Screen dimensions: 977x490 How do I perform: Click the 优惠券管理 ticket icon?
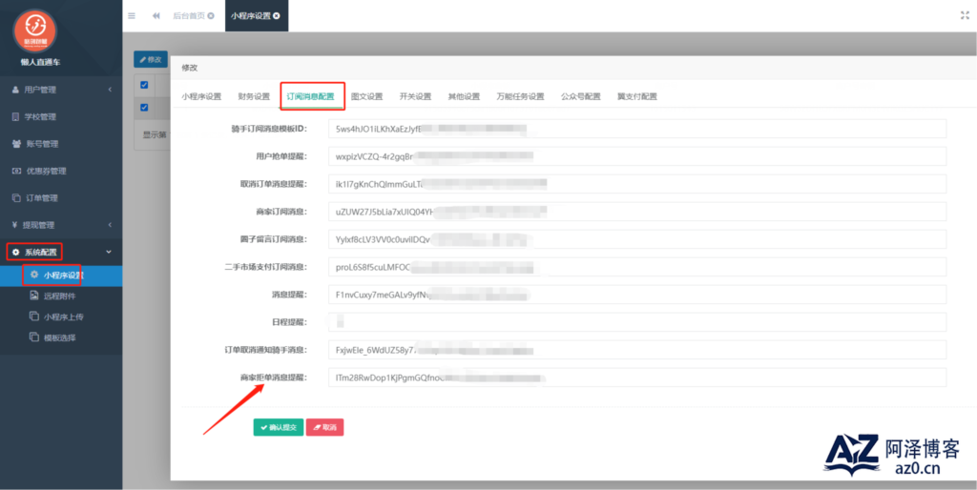16,172
